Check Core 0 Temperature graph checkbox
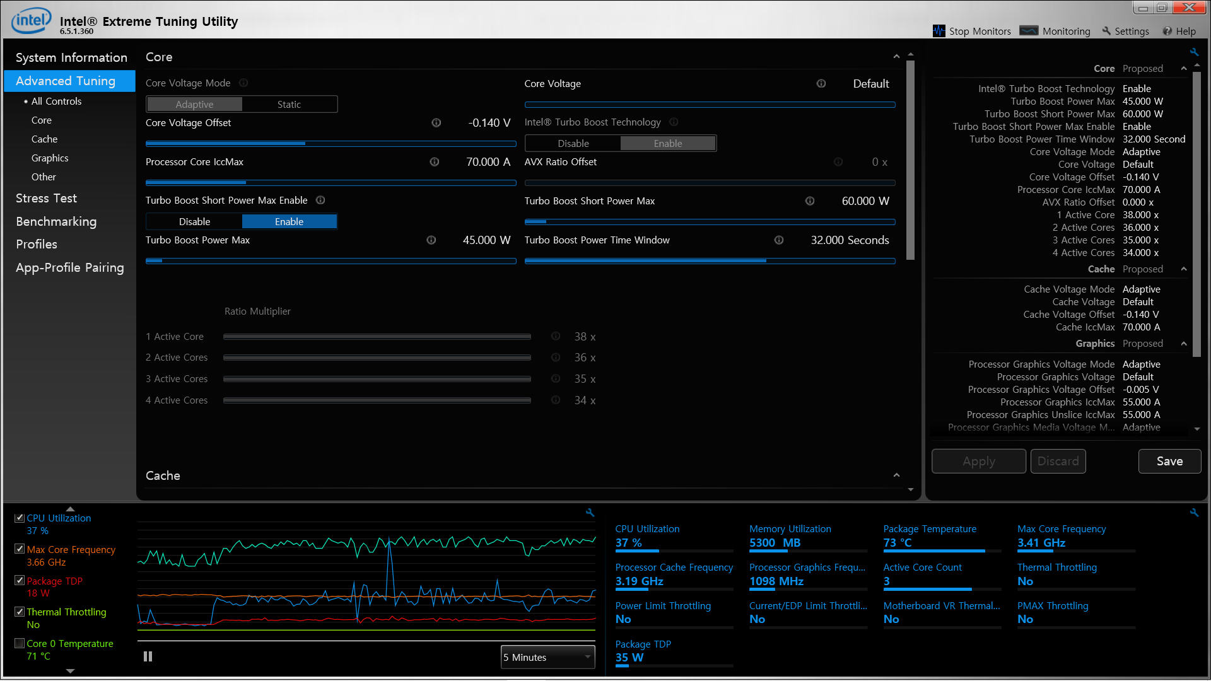Screen dimensions: 1211x681 (20, 643)
